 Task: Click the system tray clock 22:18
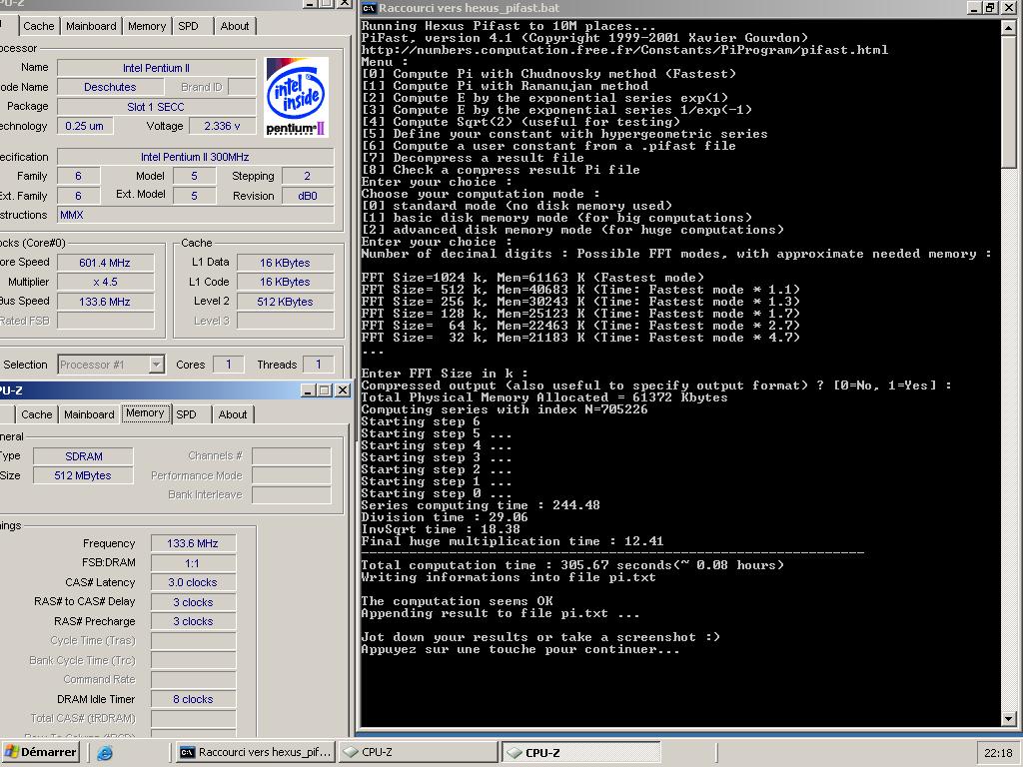coord(998,753)
